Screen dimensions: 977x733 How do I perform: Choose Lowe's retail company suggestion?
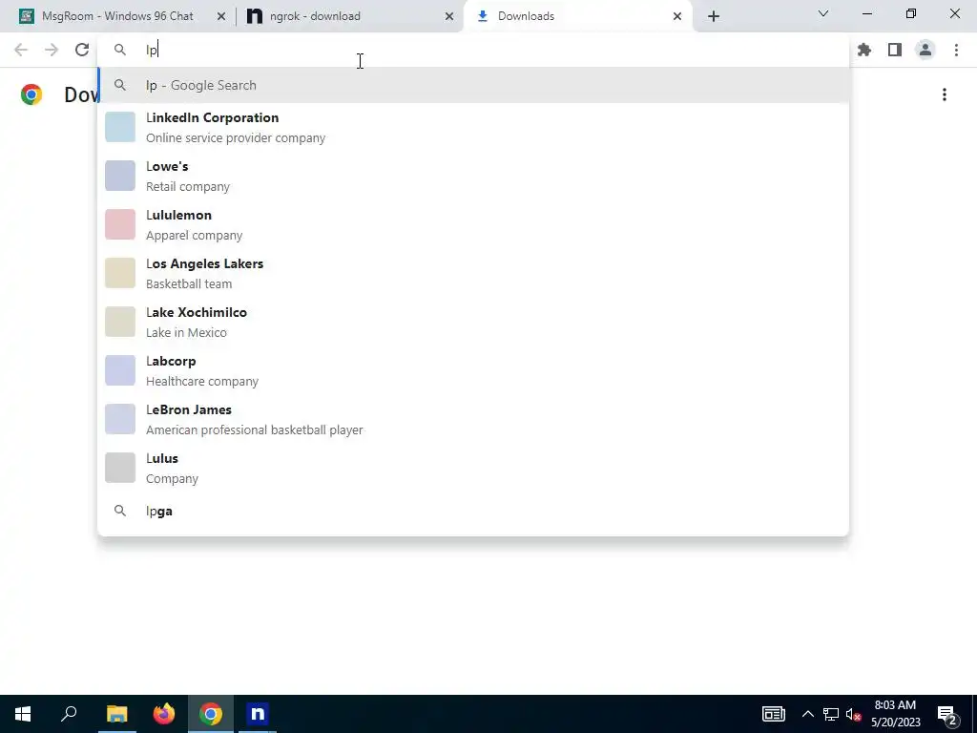pyautogui.click(x=473, y=176)
